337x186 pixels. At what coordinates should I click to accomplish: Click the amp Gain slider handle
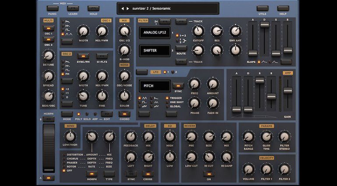288,91
